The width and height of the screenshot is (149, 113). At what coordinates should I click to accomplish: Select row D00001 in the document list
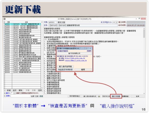[x=23, y=39]
